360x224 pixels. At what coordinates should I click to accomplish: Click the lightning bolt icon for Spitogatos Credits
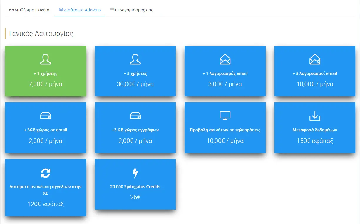click(x=135, y=173)
